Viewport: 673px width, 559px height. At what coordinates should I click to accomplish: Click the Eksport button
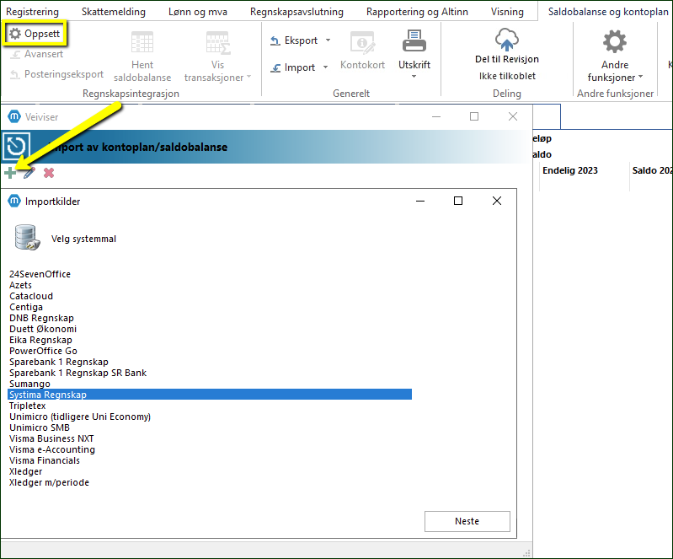(294, 40)
